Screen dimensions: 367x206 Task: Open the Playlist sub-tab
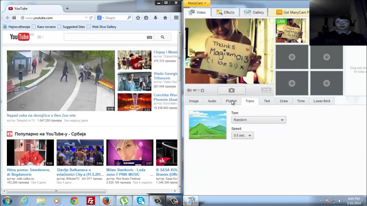point(231,101)
